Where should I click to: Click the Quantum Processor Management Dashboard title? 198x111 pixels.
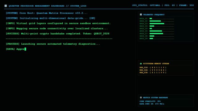(36, 6)
